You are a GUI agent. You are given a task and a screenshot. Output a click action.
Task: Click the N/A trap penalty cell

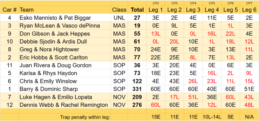tap(249, 117)
